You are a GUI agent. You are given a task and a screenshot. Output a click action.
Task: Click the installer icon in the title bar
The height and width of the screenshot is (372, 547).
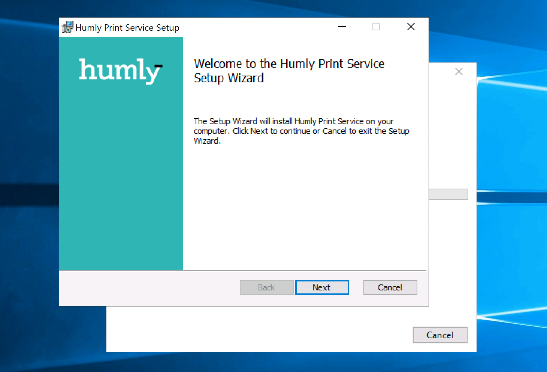pyautogui.click(x=67, y=27)
